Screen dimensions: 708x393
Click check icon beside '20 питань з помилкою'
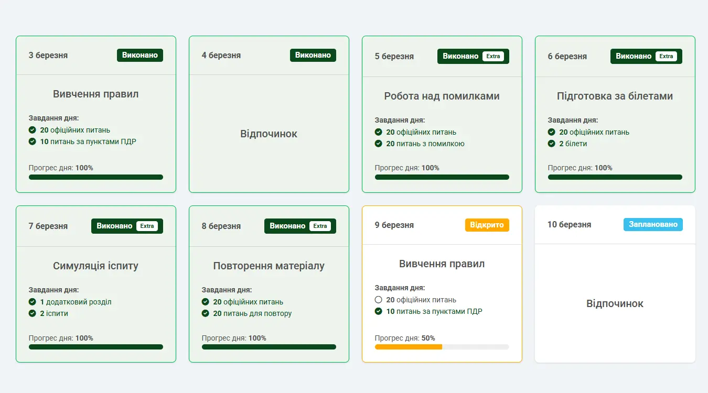click(378, 144)
